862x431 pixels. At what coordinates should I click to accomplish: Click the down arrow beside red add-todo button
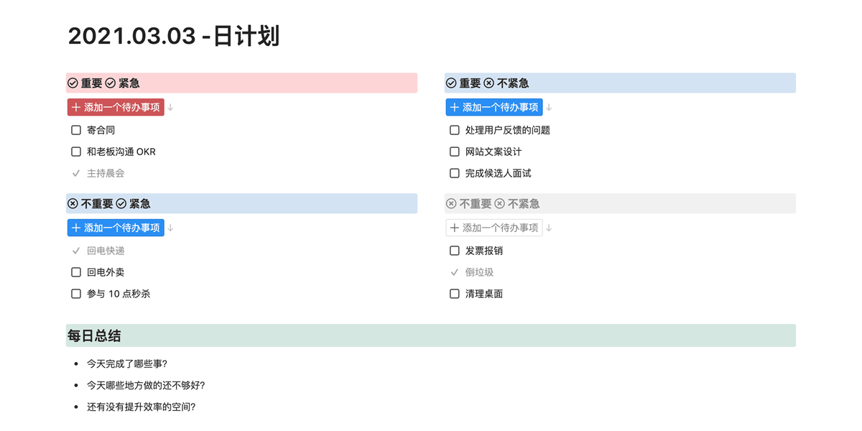coord(171,108)
